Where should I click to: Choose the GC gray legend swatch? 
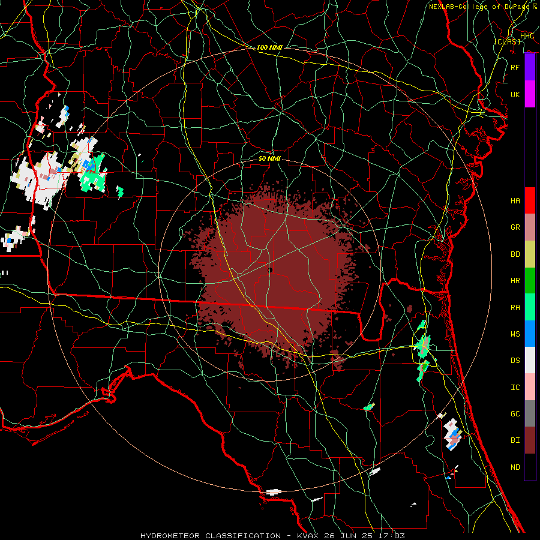[530, 413]
